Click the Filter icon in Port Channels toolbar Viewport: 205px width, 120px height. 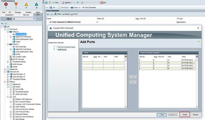(x=56, y=14)
